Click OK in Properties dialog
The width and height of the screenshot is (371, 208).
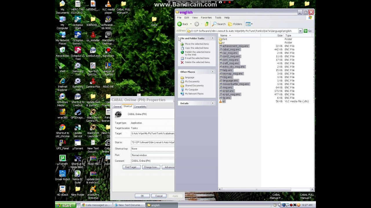[x=142, y=196]
